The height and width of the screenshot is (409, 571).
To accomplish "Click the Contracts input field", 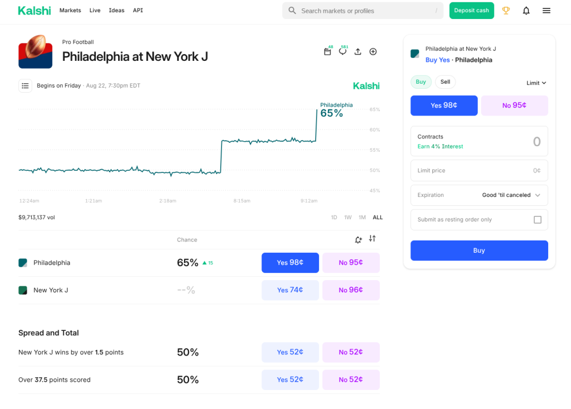I will pos(479,141).
